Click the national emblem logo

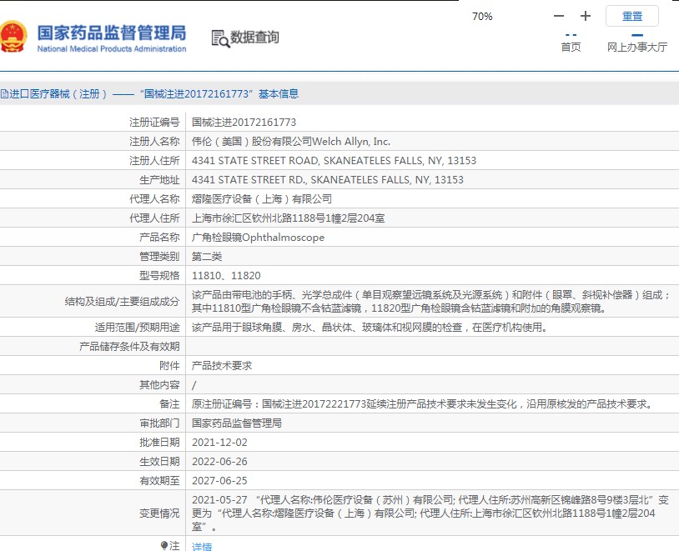[x=13, y=38]
